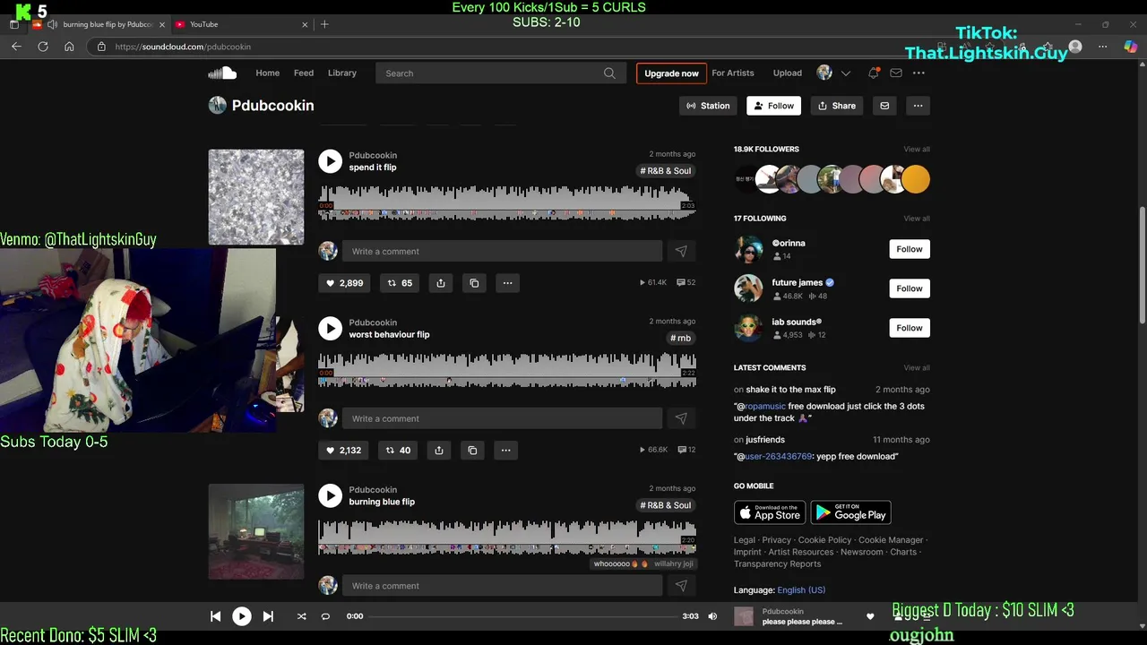Open the messages envelope in header
1147x645 pixels.
[895, 73]
